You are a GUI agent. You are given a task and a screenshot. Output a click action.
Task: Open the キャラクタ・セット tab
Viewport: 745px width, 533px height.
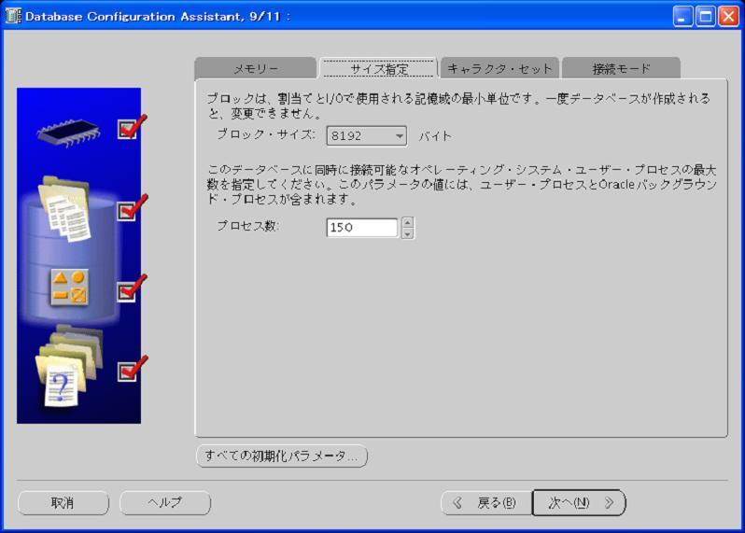coord(499,68)
